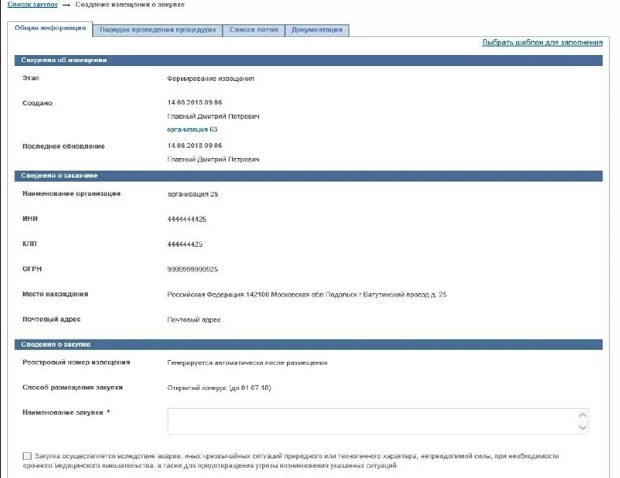Go to the Документация tab
620x478 pixels.
coord(317,30)
